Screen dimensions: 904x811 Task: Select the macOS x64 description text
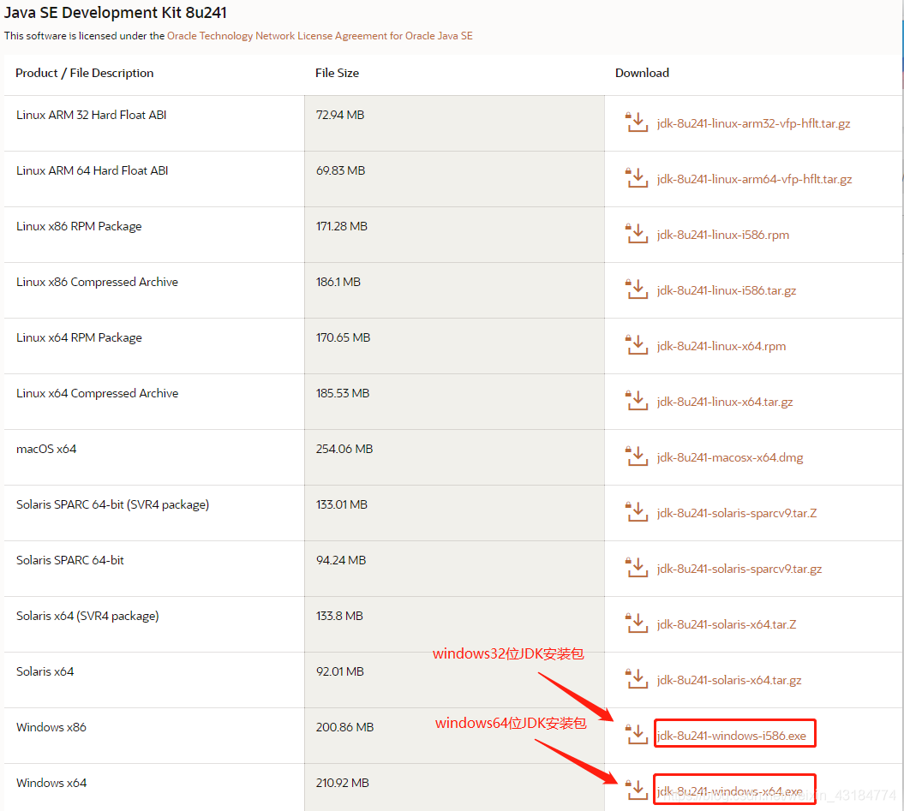46,449
